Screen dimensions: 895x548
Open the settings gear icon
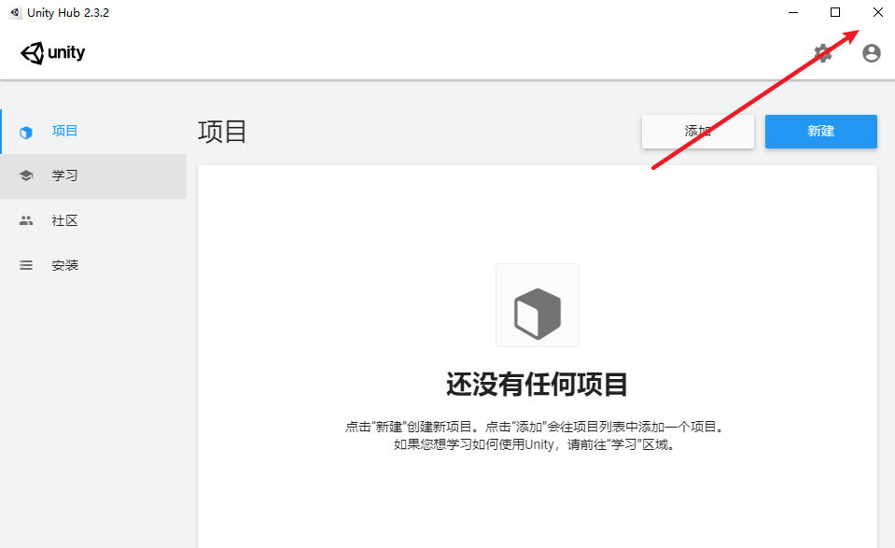click(823, 53)
